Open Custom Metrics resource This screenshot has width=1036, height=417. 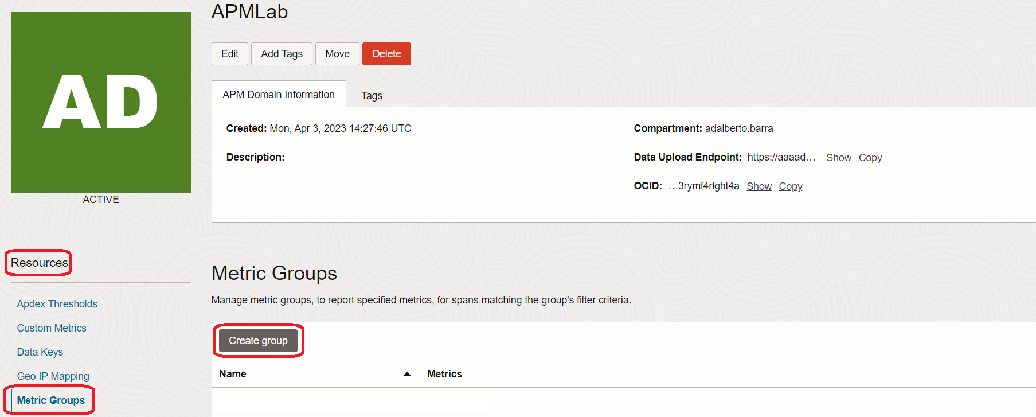[52, 328]
